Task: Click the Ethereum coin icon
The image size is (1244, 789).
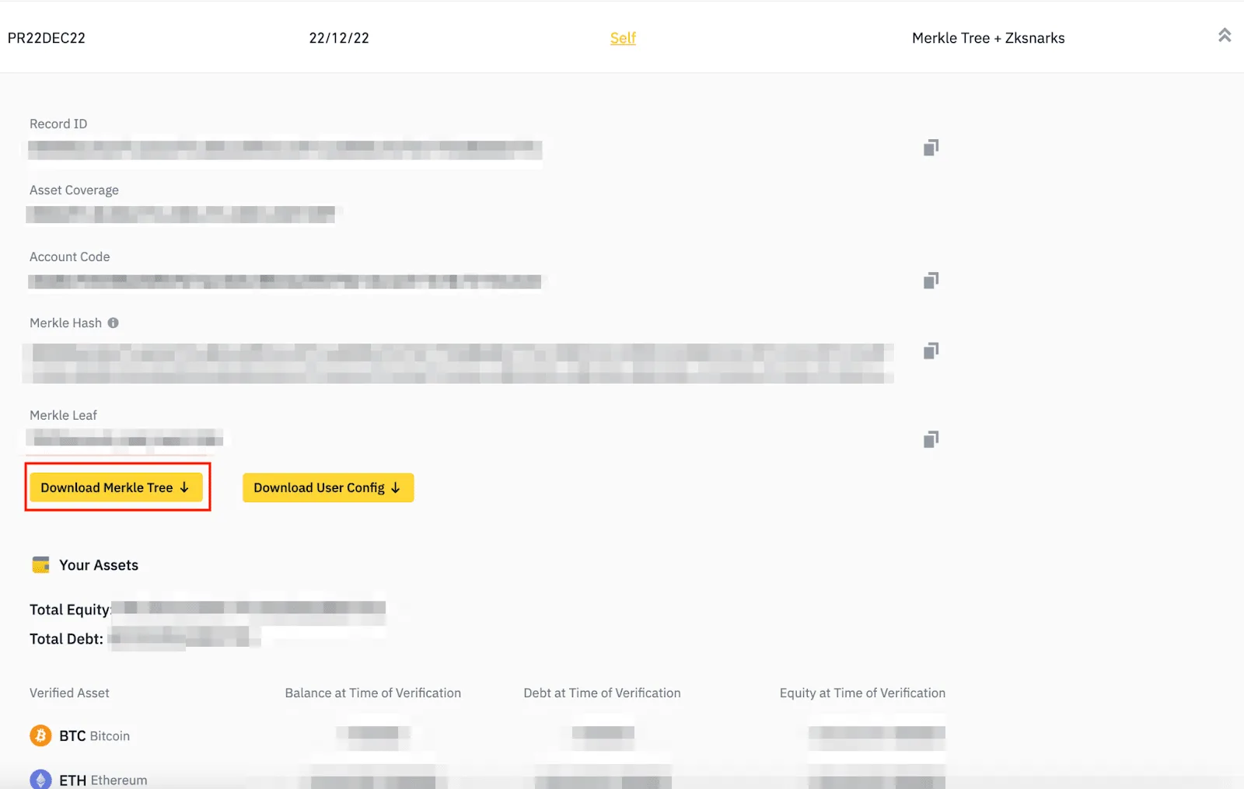Action: (x=40, y=779)
